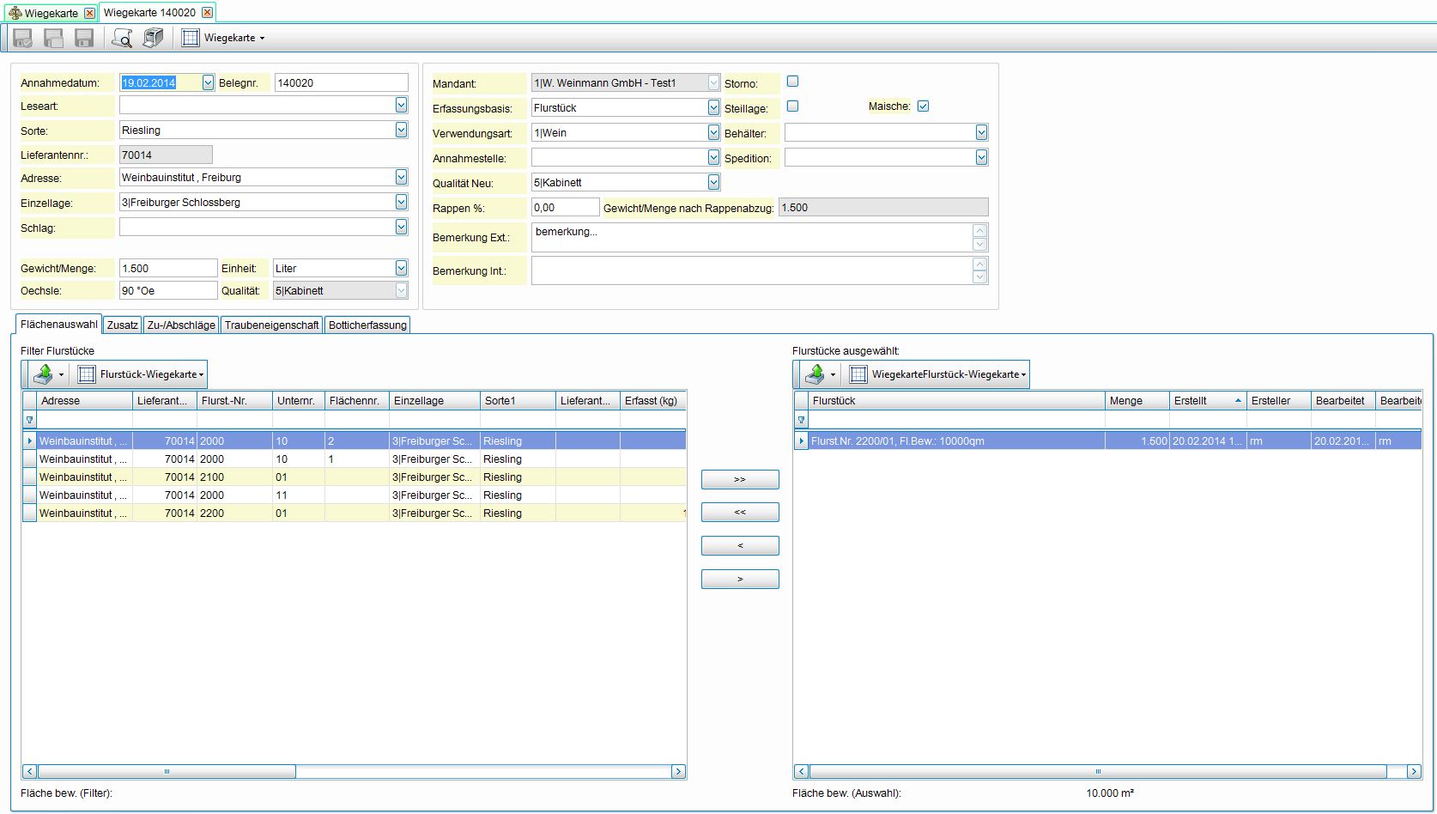Expand the Flurstück-Wiegekarte layout dropdown arrow

click(202, 375)
